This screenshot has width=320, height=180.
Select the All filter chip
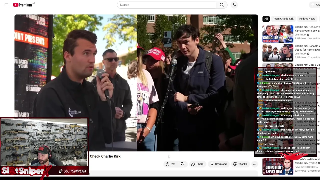(x=266, y=19)
